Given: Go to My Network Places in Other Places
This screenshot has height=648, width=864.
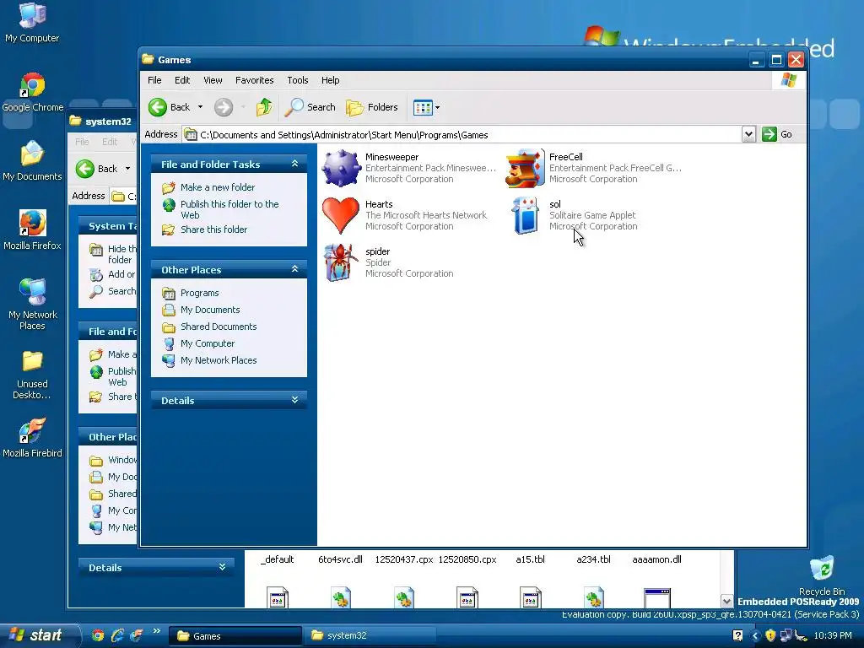Looking at the screenshot, I should (x=219, y=360).
